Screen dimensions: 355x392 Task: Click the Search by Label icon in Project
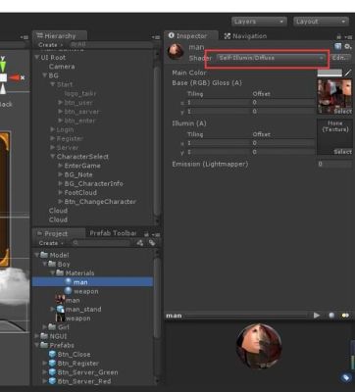(152, 243)
